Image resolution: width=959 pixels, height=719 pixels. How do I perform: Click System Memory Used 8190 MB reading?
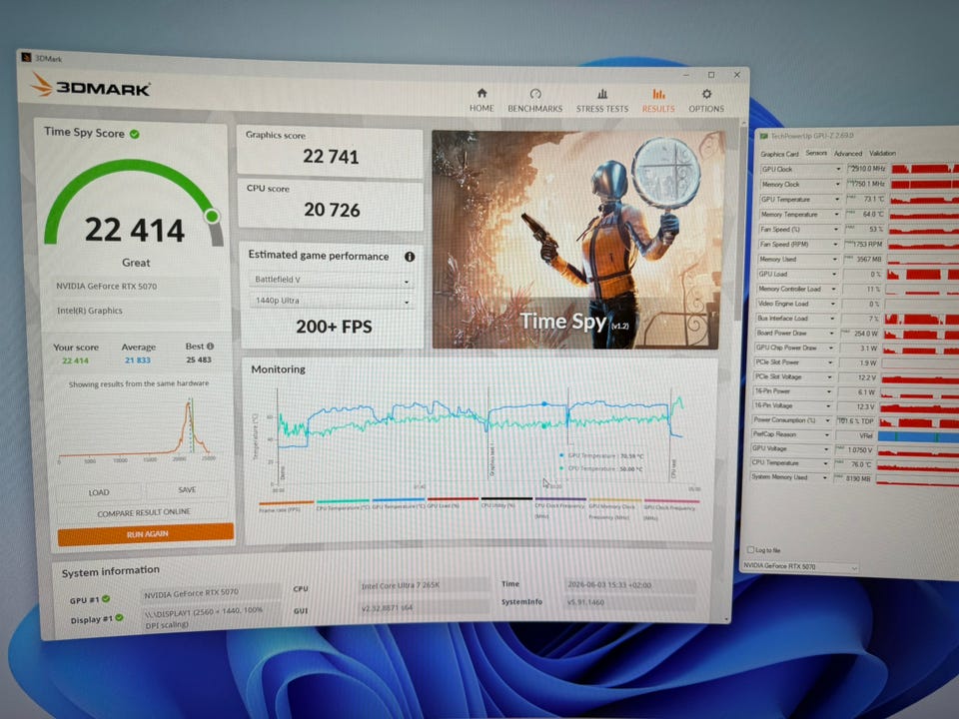coord(855,478)
